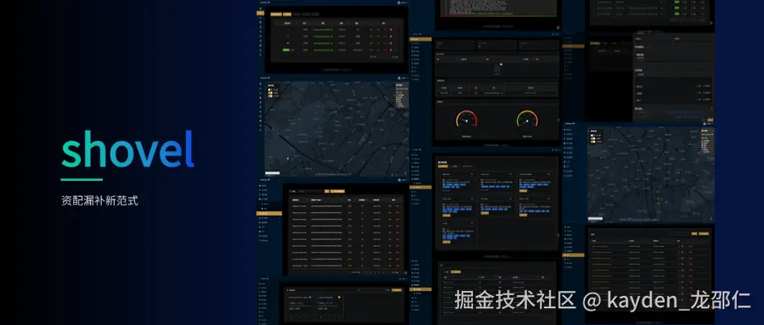The height and width of the screenshot is (325, 764).
Task: Click the green status tag in the top table
Action: point(287,50)
